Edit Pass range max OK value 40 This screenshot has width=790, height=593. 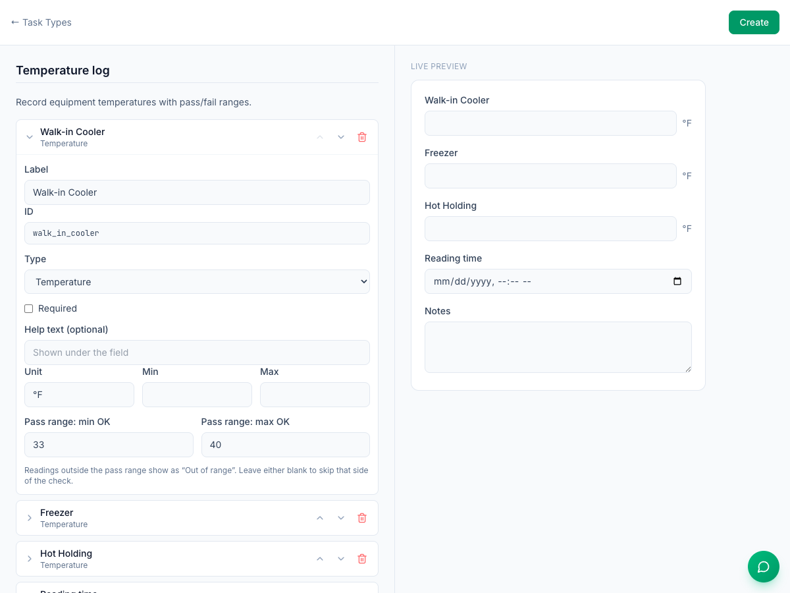[286, 445]
